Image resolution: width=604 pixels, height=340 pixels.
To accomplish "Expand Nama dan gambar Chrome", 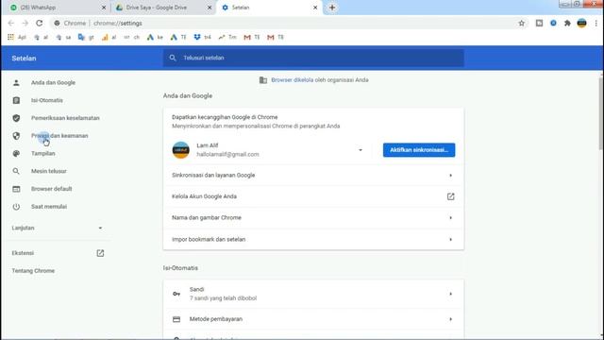I will pos(313,218).
